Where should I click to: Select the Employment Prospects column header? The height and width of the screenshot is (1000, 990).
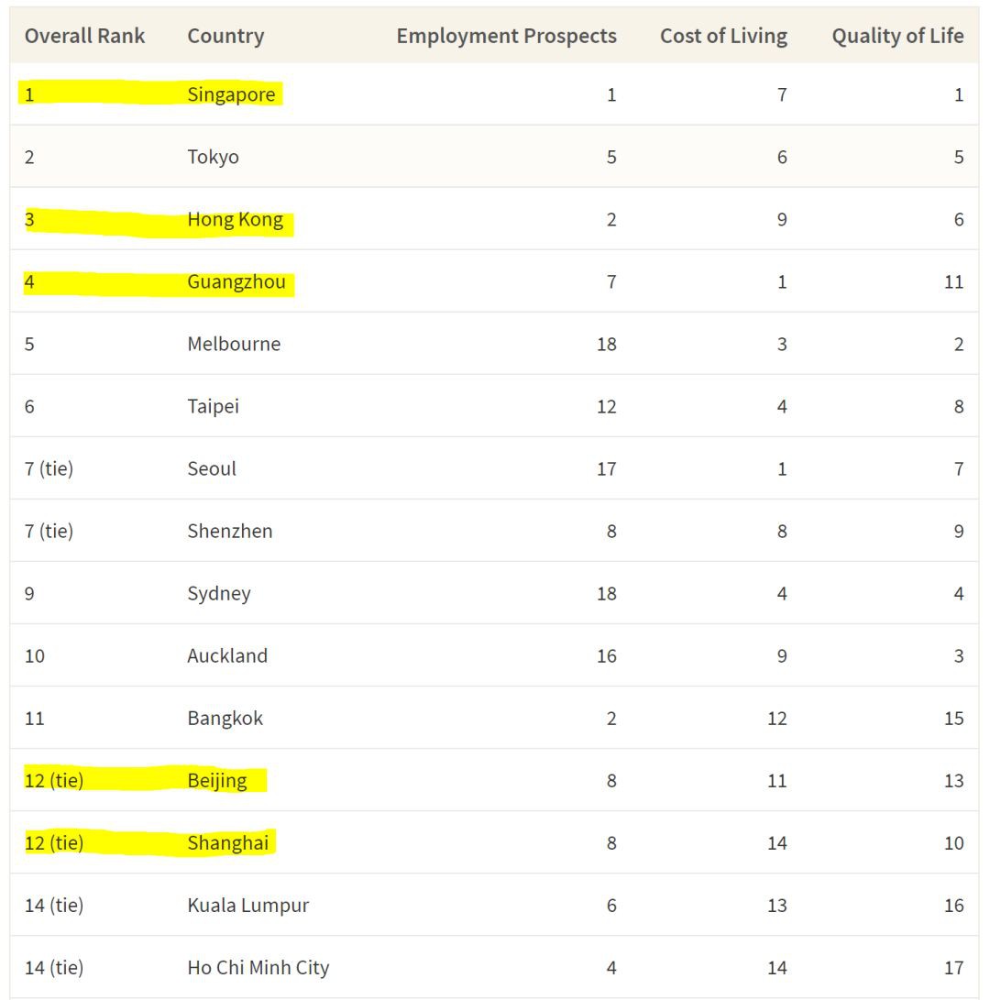506,36
